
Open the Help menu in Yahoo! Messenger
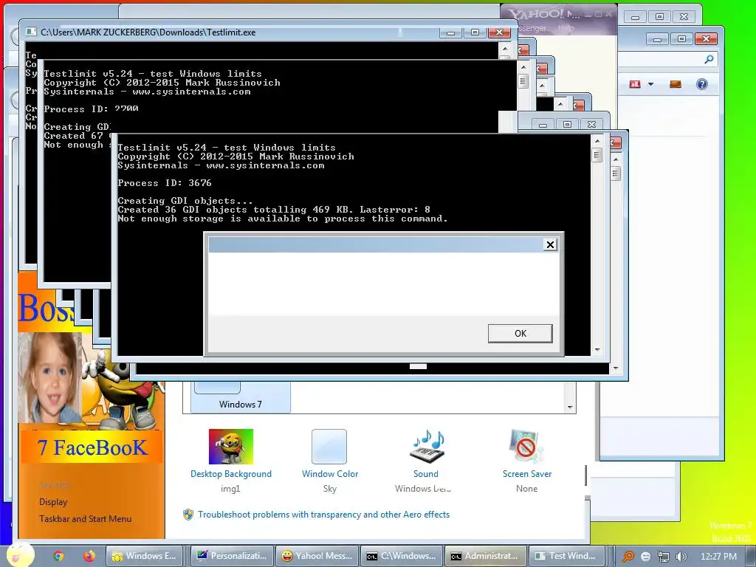(566, 29)
